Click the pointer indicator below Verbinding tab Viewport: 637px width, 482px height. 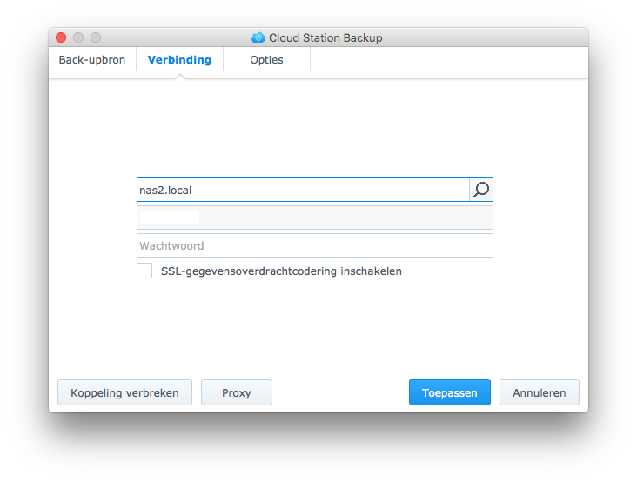point(180,76)
